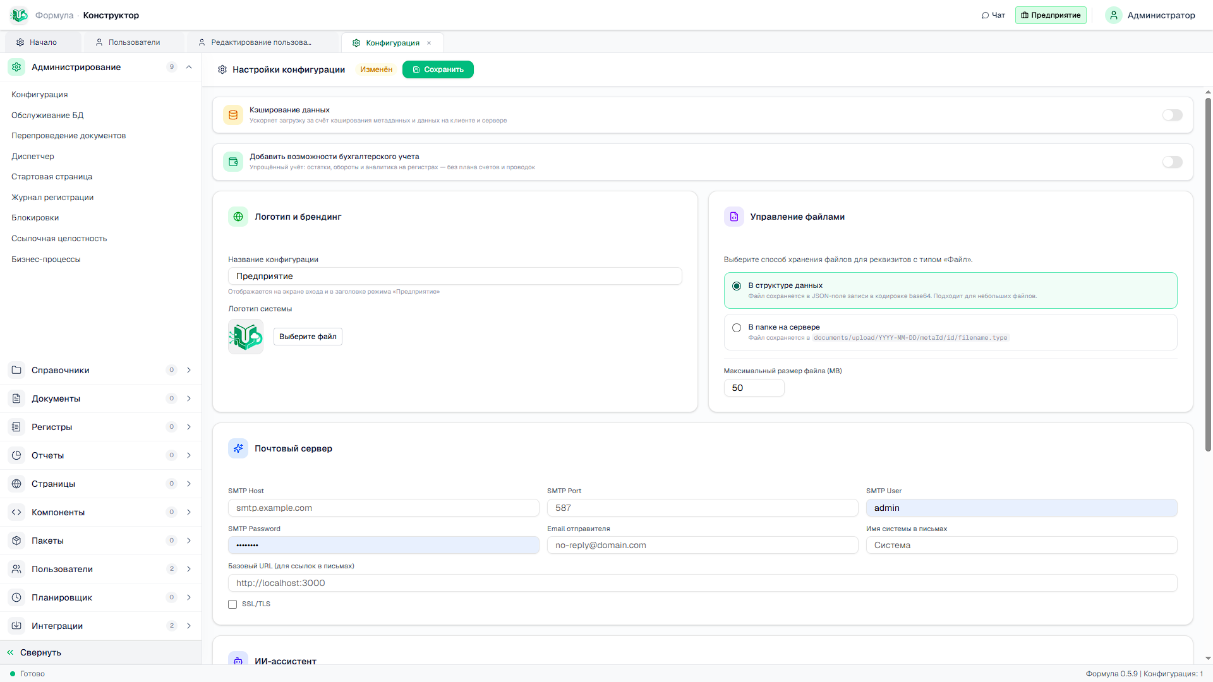
Task: Close the Конфигурация tab
Action: [429, 43]
